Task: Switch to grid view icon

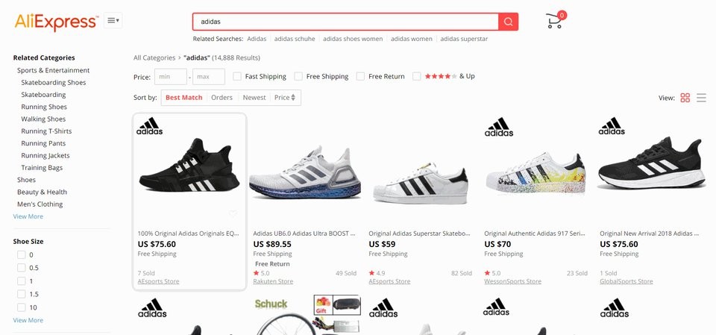Action: pos(685,98)
